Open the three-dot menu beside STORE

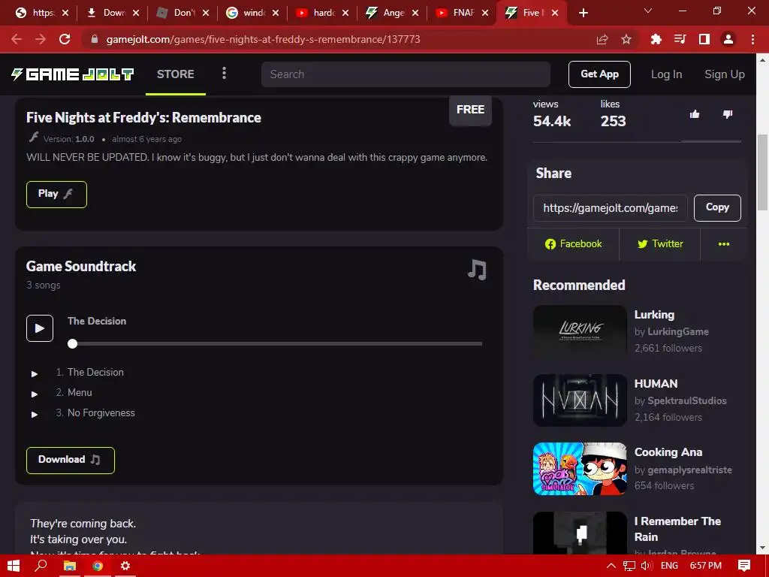click(x=224, y=74)
